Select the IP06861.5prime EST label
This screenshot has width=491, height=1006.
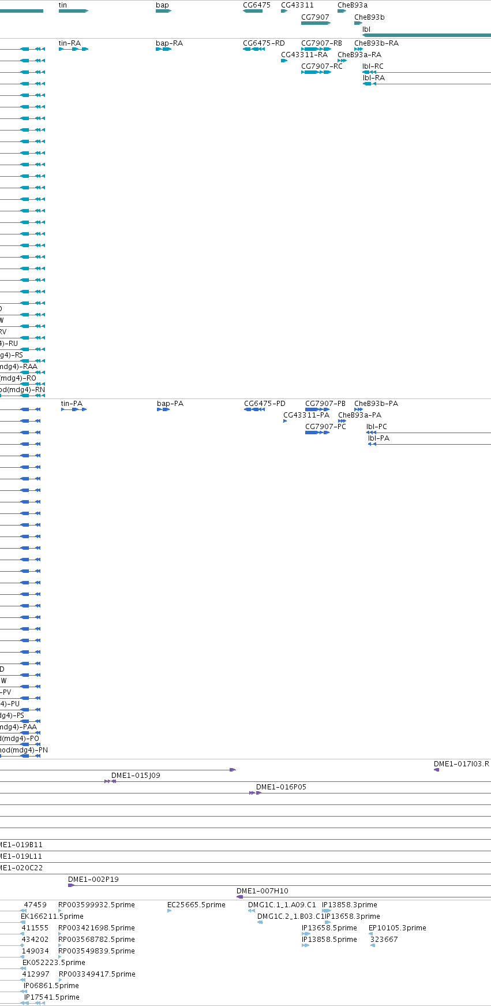(x=51, y=986)
